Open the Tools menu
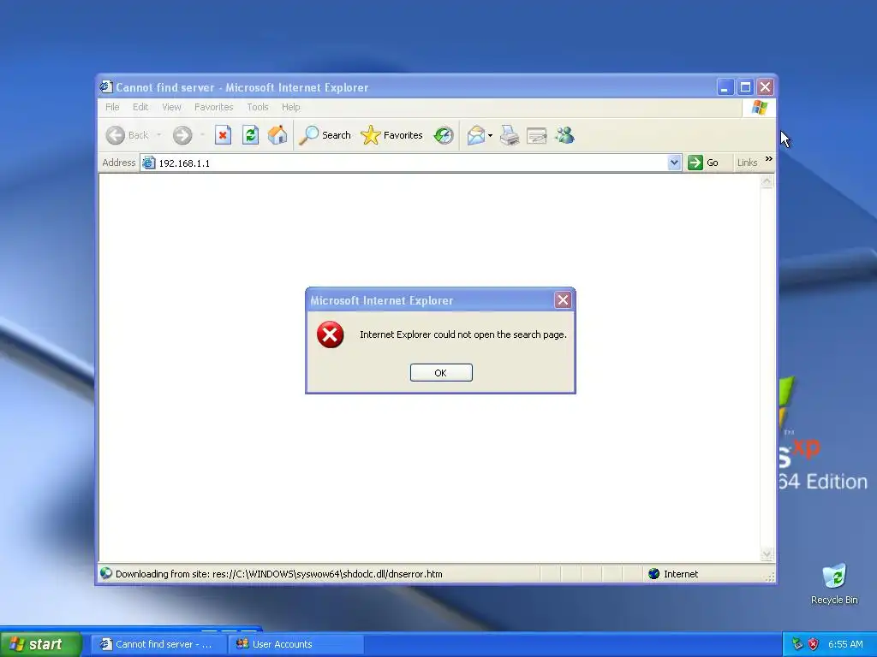 (x=258, y=107)
